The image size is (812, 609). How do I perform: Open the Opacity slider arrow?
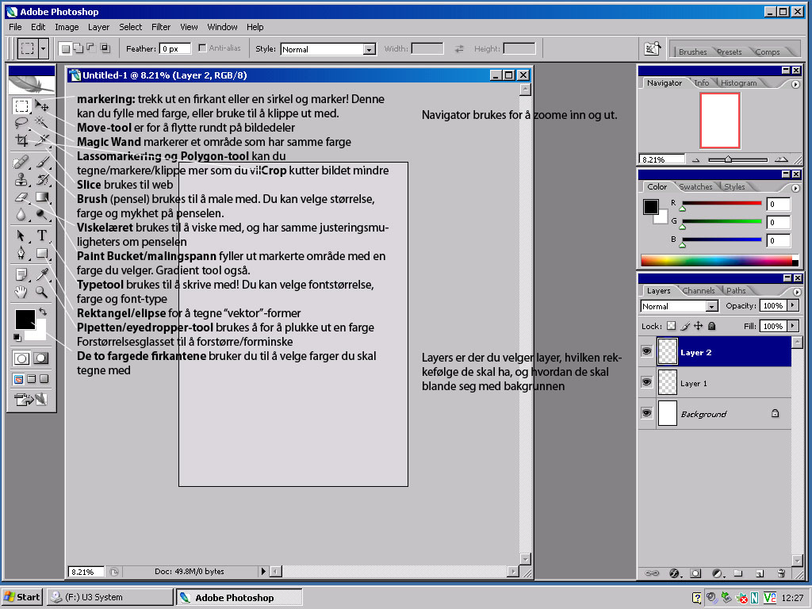(793, 305)
